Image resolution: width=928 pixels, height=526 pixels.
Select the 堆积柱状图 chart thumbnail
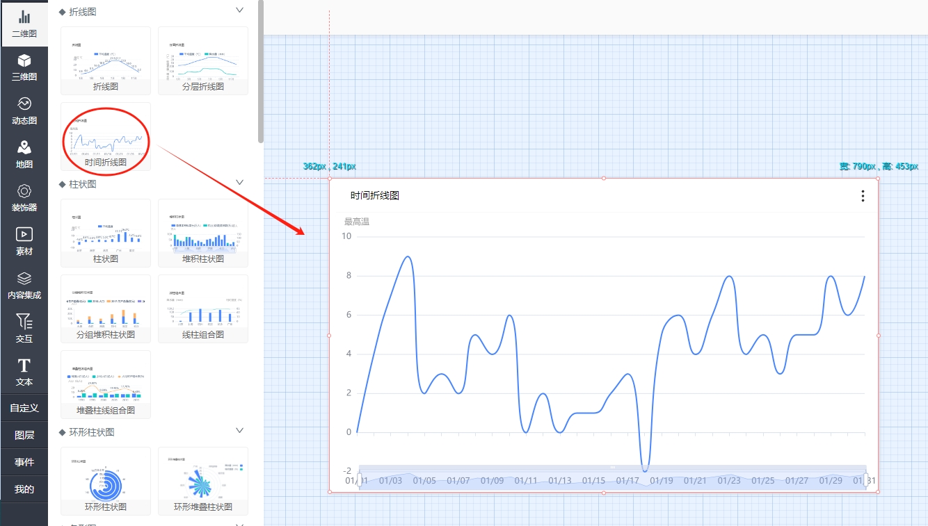[x=203, y=233]
